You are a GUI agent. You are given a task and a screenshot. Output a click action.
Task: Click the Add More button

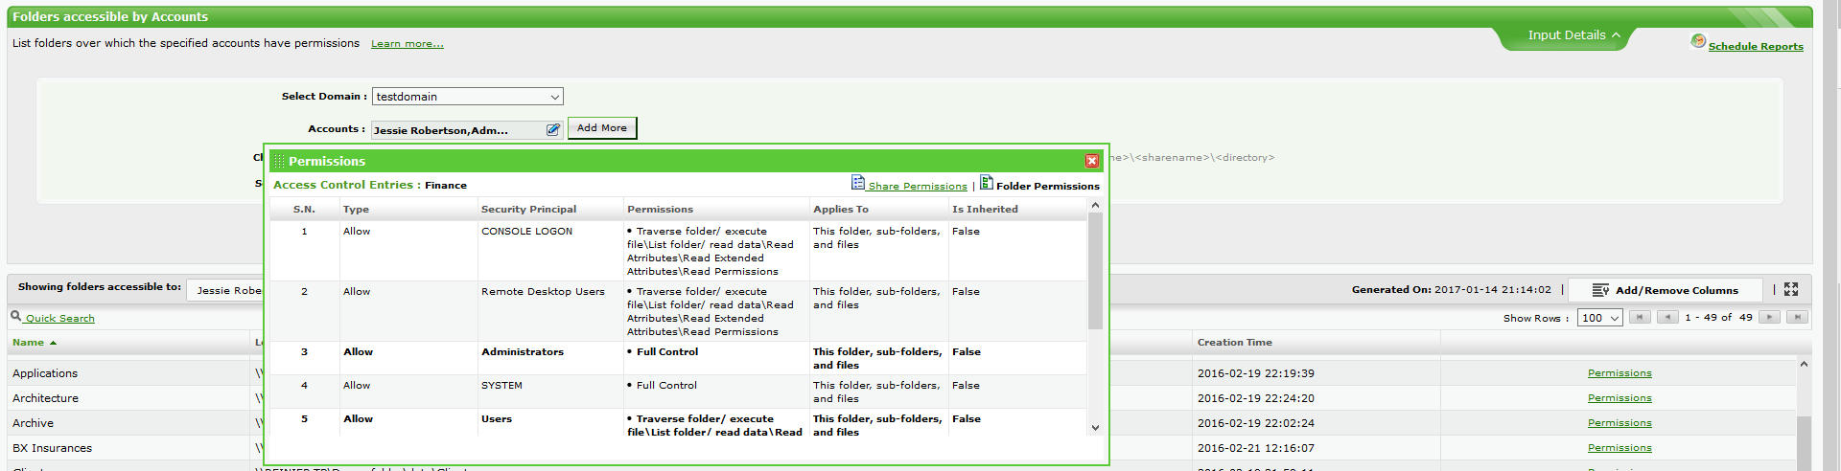point(602,128)
